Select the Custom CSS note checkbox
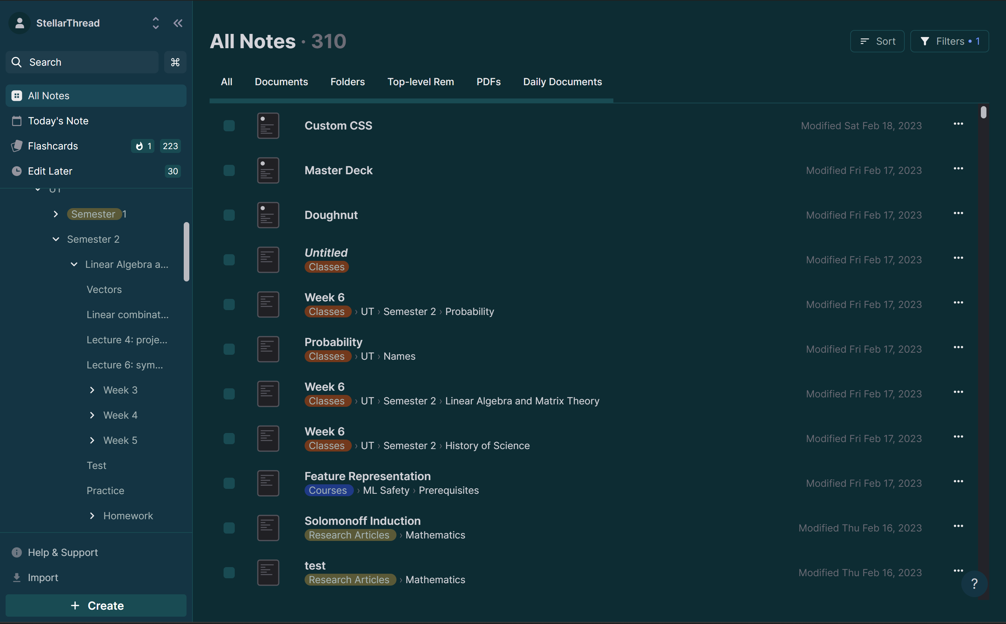1006x624 pixels. pos(229,125)
